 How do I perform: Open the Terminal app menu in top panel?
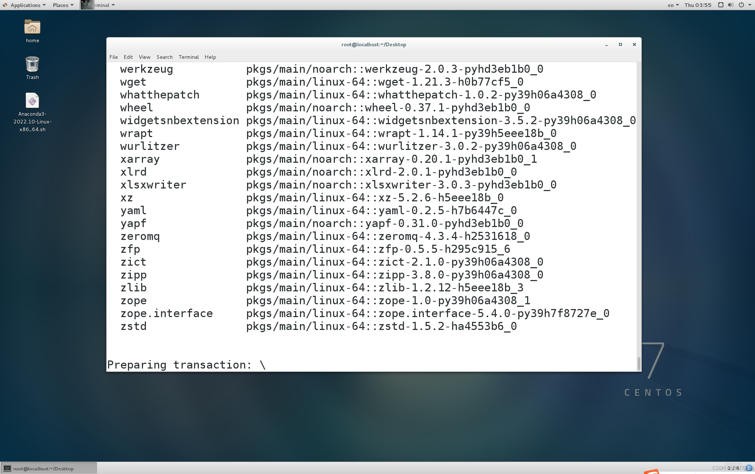pos(98,5)
